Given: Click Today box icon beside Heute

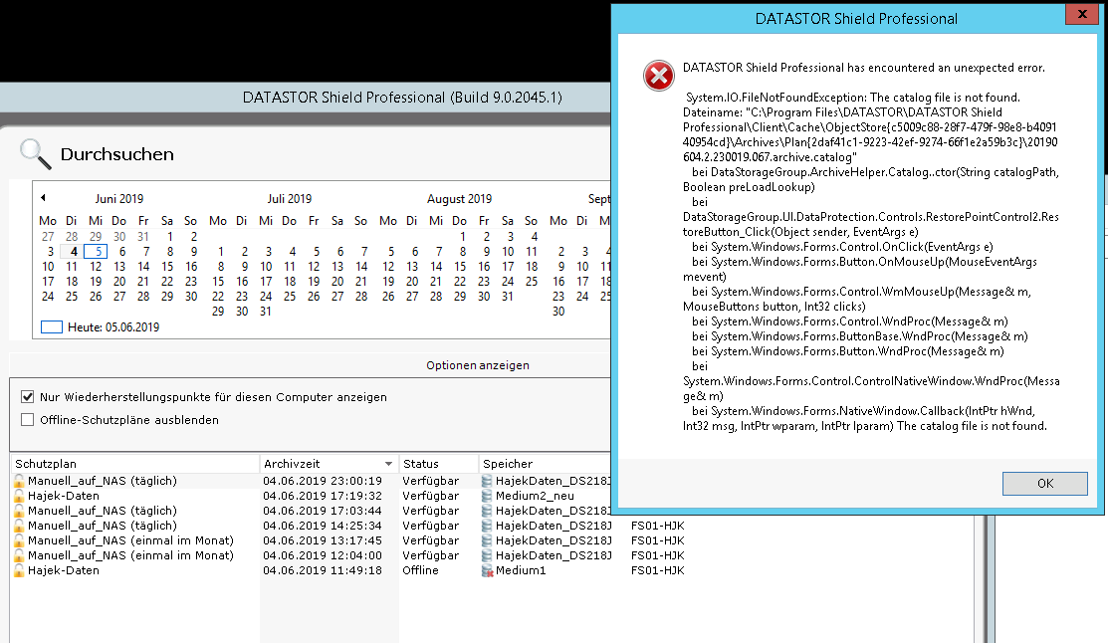Looking at the screenshot, I should (x=52, y=327).
